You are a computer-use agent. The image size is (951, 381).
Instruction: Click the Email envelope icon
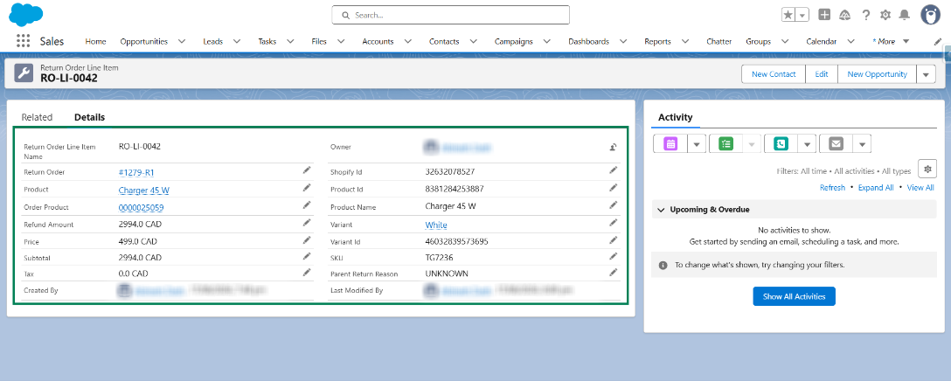coord(836,144)
